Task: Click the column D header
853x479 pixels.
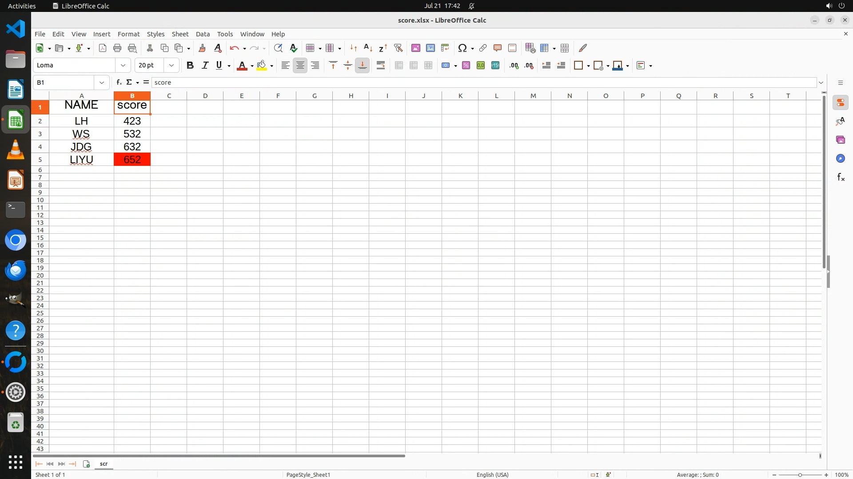Action: coord(205,95)
